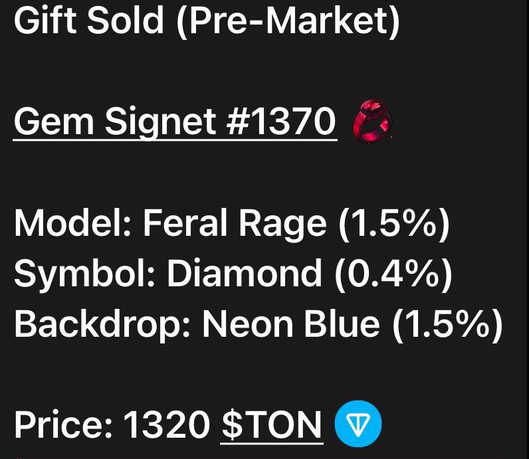The image size is (529, 459).
Task: Click the words Feral Rage
Action: (235, 224)
